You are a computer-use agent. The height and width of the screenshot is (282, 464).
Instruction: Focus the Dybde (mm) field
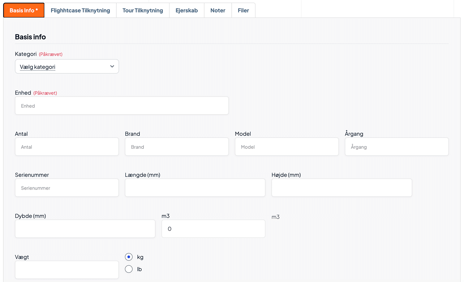click(85, 229)
